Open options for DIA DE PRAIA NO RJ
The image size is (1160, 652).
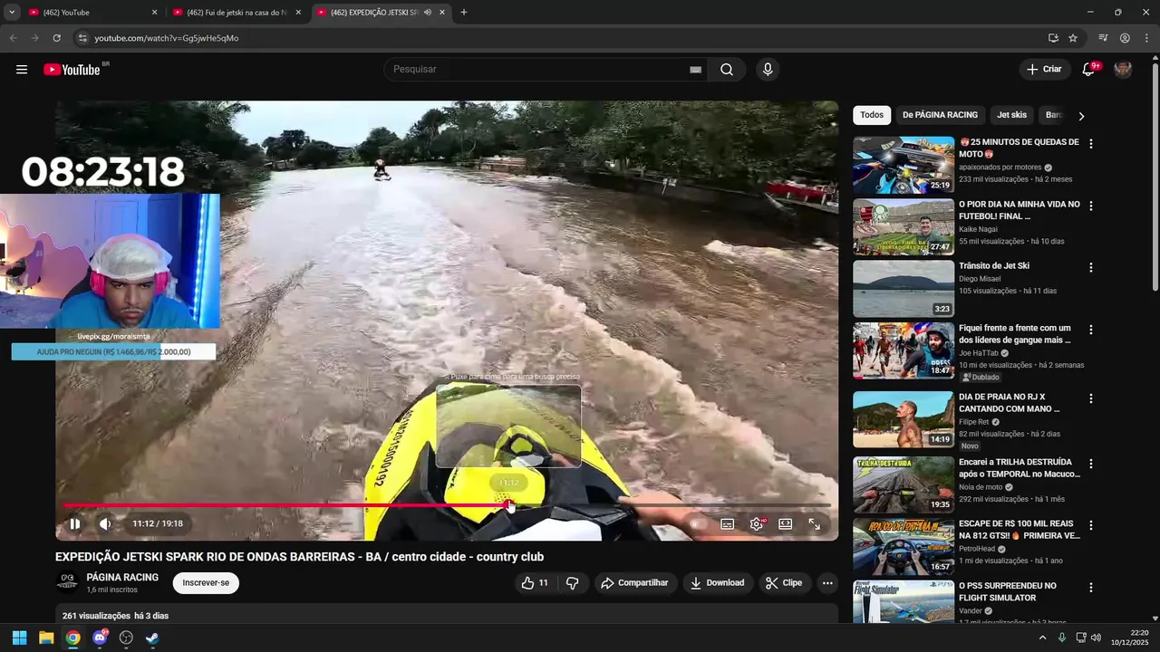pyautogui.click(x=1091, y=398)
